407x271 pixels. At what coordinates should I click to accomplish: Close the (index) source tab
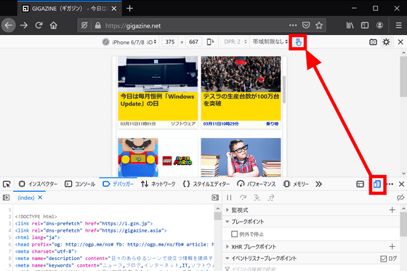click(40, 198)
